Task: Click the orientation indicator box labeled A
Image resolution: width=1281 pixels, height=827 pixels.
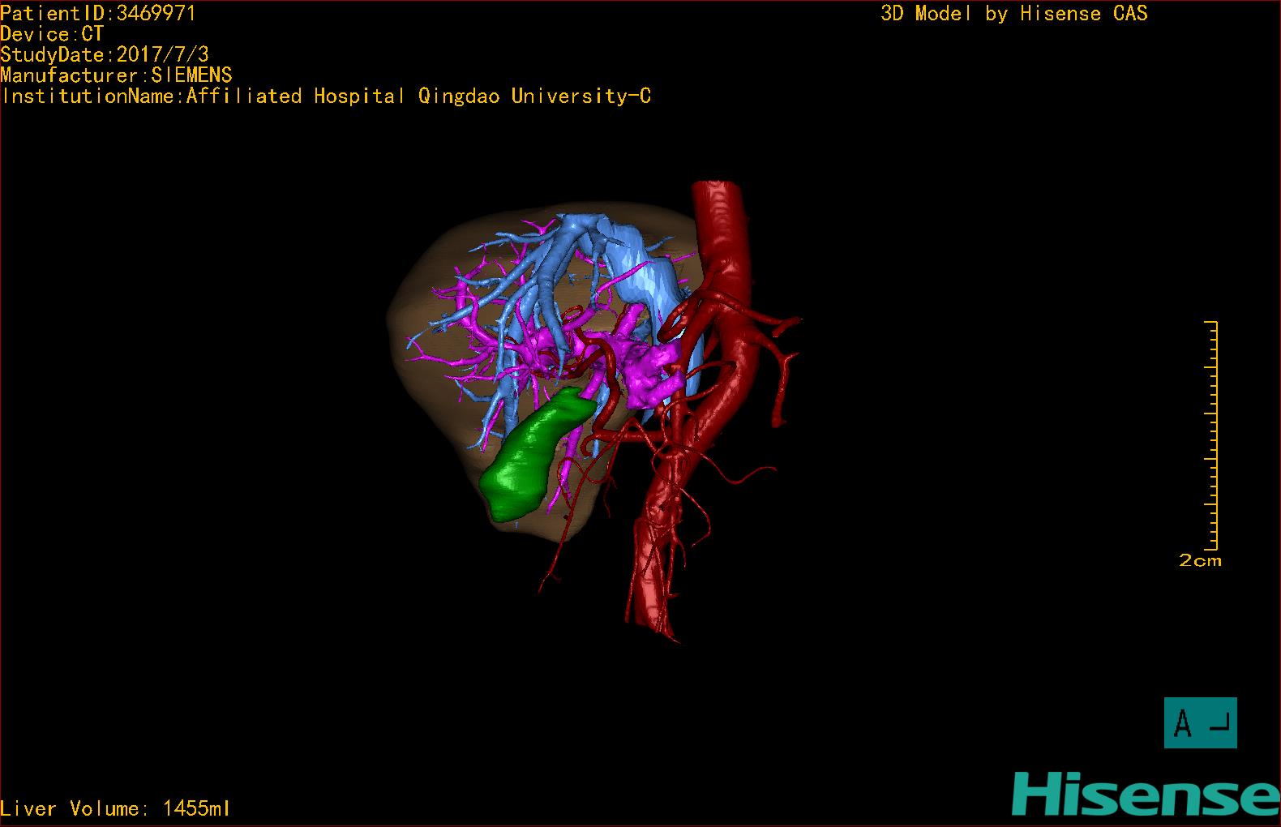Action: coord(1200,722)
